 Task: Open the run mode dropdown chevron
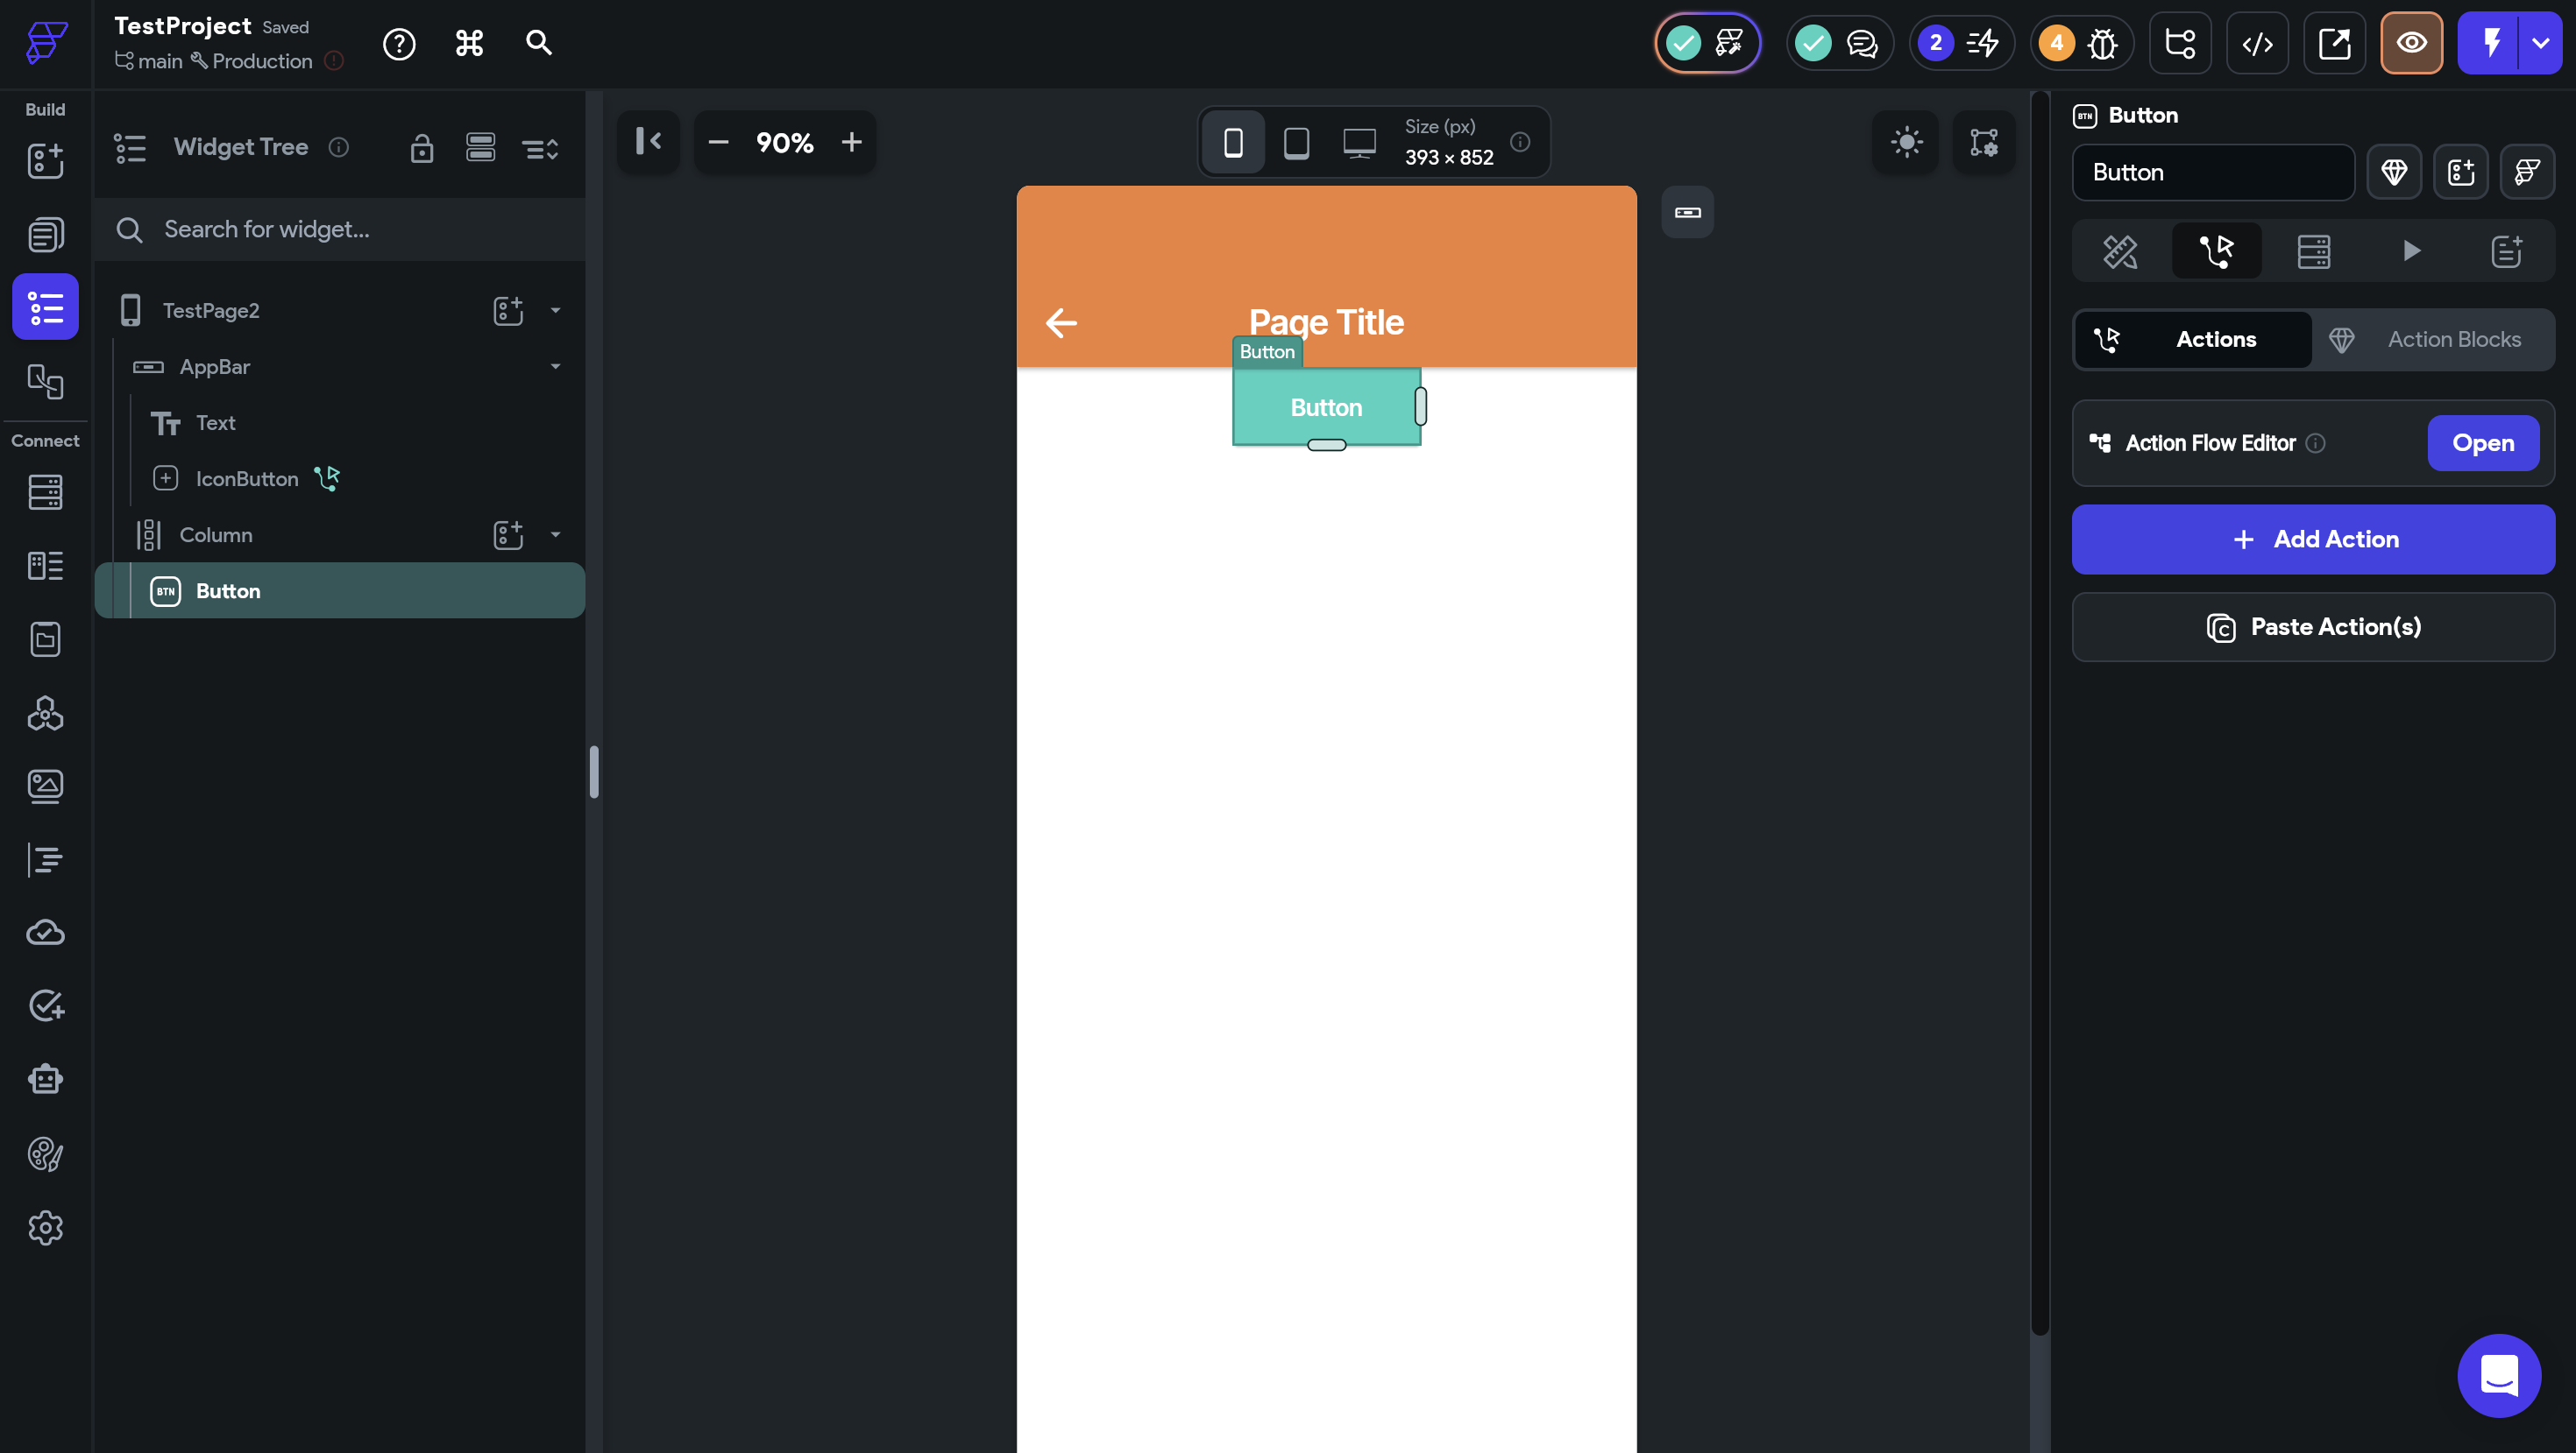pos(2540,43)
